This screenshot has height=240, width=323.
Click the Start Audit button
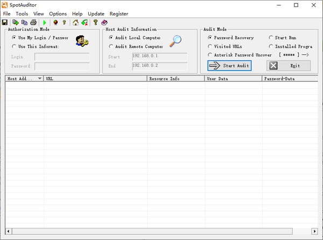point(229,66)
